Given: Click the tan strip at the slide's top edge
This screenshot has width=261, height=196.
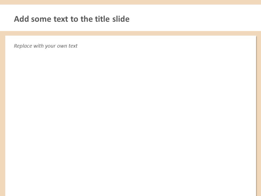Looking at the screenshot, I should click(130, 2).
